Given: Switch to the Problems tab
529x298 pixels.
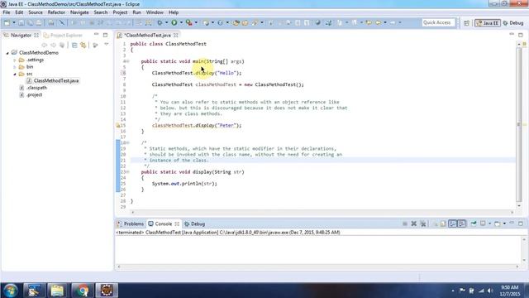Looking at the screenshot, I should 131,223.
